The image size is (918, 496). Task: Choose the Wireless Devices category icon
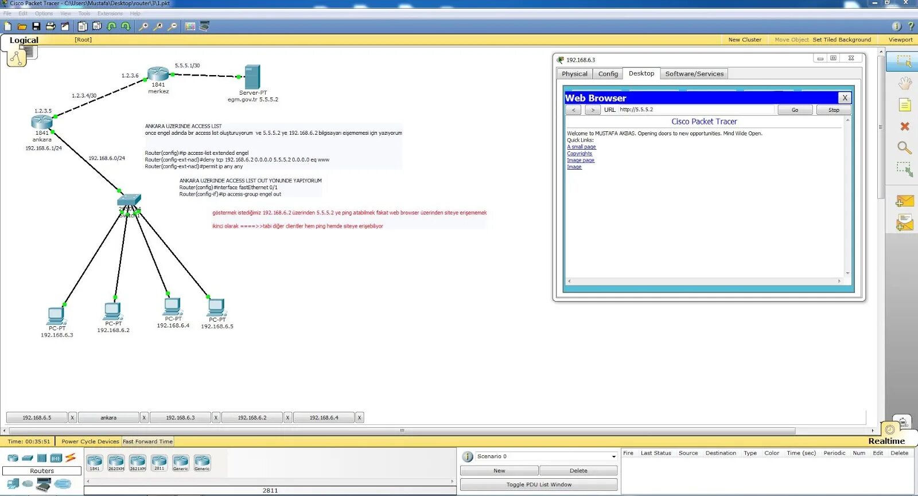tap(56, 458)
